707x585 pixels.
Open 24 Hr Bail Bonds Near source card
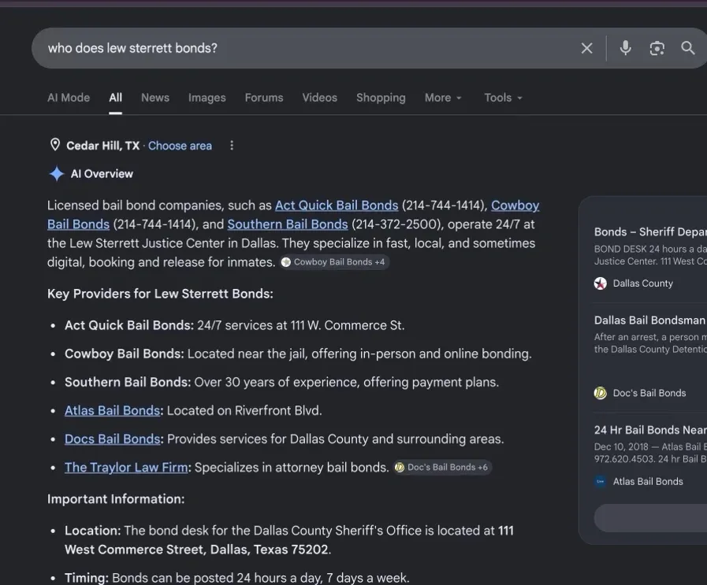point(650,444)
